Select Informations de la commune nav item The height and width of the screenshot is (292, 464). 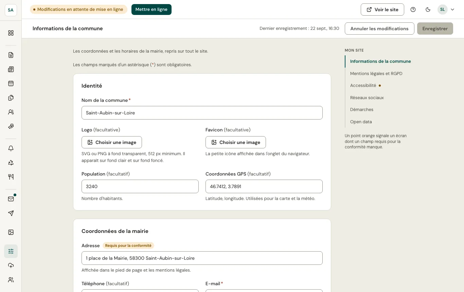pos(380,61)
